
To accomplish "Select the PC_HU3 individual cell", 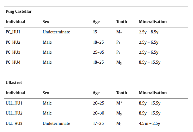I will point(13,52).
